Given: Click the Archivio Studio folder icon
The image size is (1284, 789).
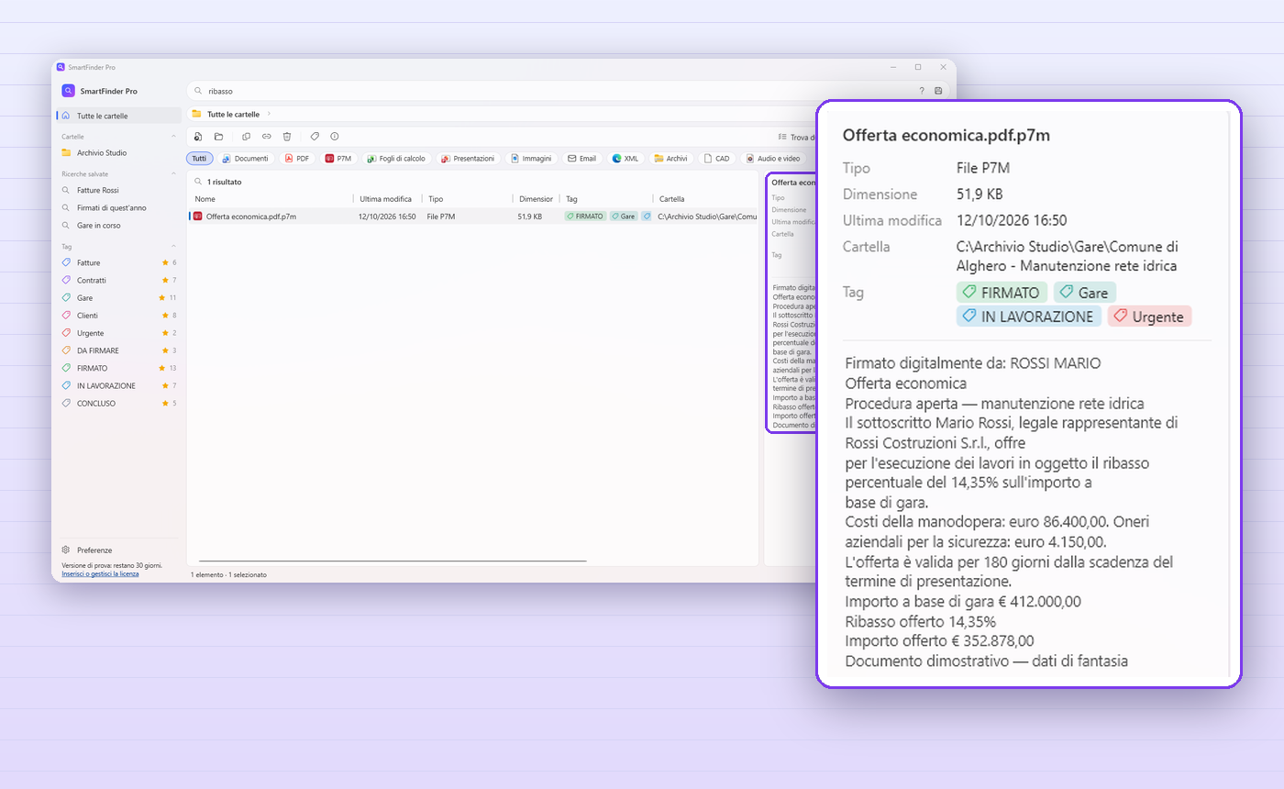Looking at the screenshot, I should [66, 152].
